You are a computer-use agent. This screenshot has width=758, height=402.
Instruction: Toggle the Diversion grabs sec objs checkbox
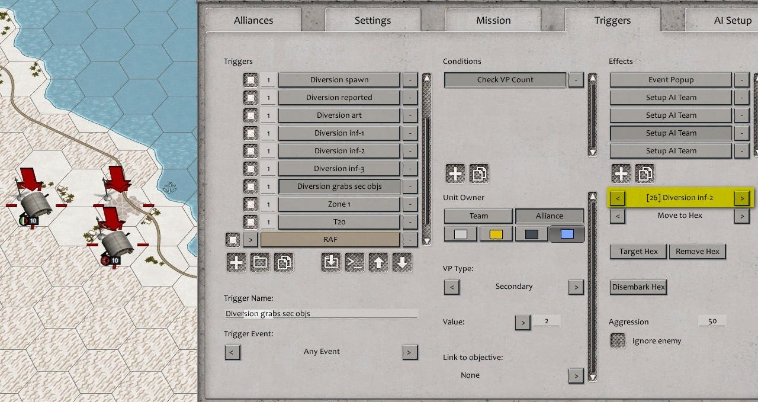coord(250,186)
